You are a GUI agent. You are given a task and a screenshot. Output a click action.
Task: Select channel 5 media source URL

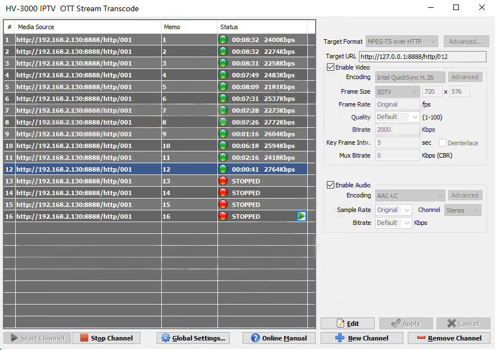tap(74, 86)
